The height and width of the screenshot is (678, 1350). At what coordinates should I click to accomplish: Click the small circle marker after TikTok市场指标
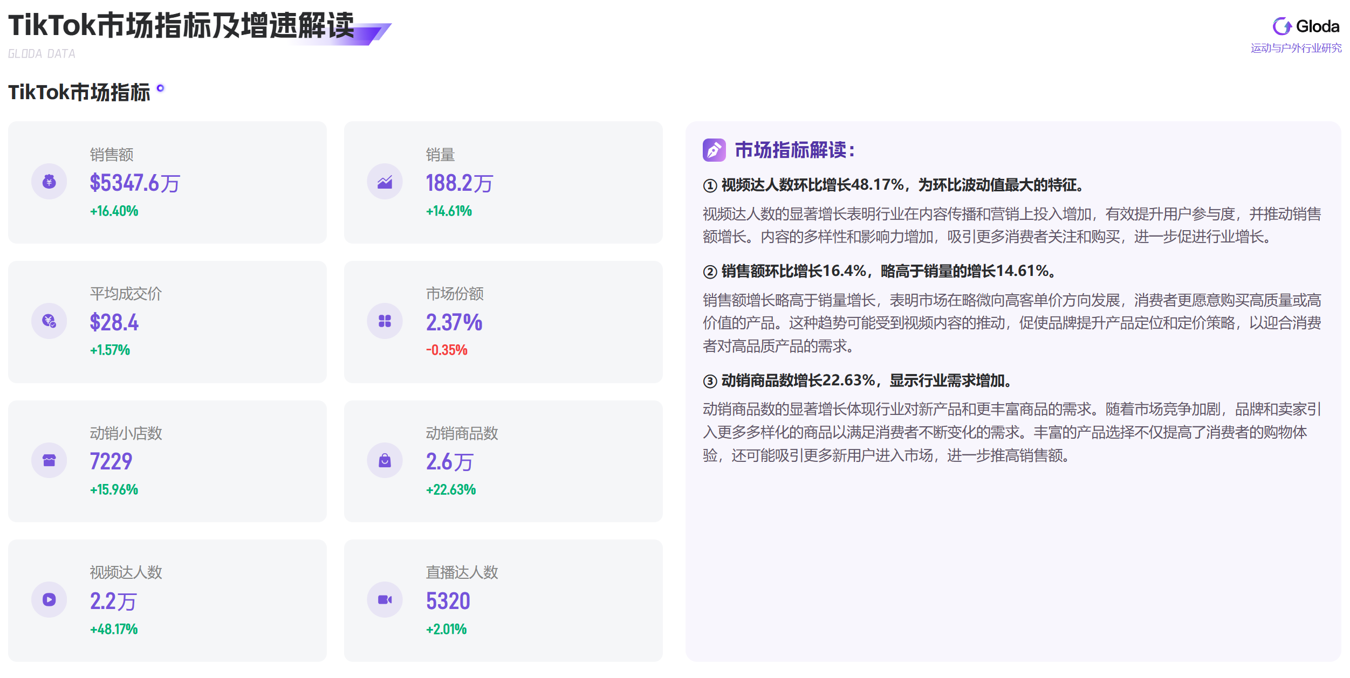(x=160, y=88)
